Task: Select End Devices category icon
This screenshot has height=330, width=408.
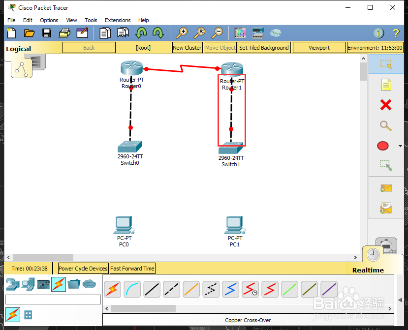Action: click(x=28, y=284)
